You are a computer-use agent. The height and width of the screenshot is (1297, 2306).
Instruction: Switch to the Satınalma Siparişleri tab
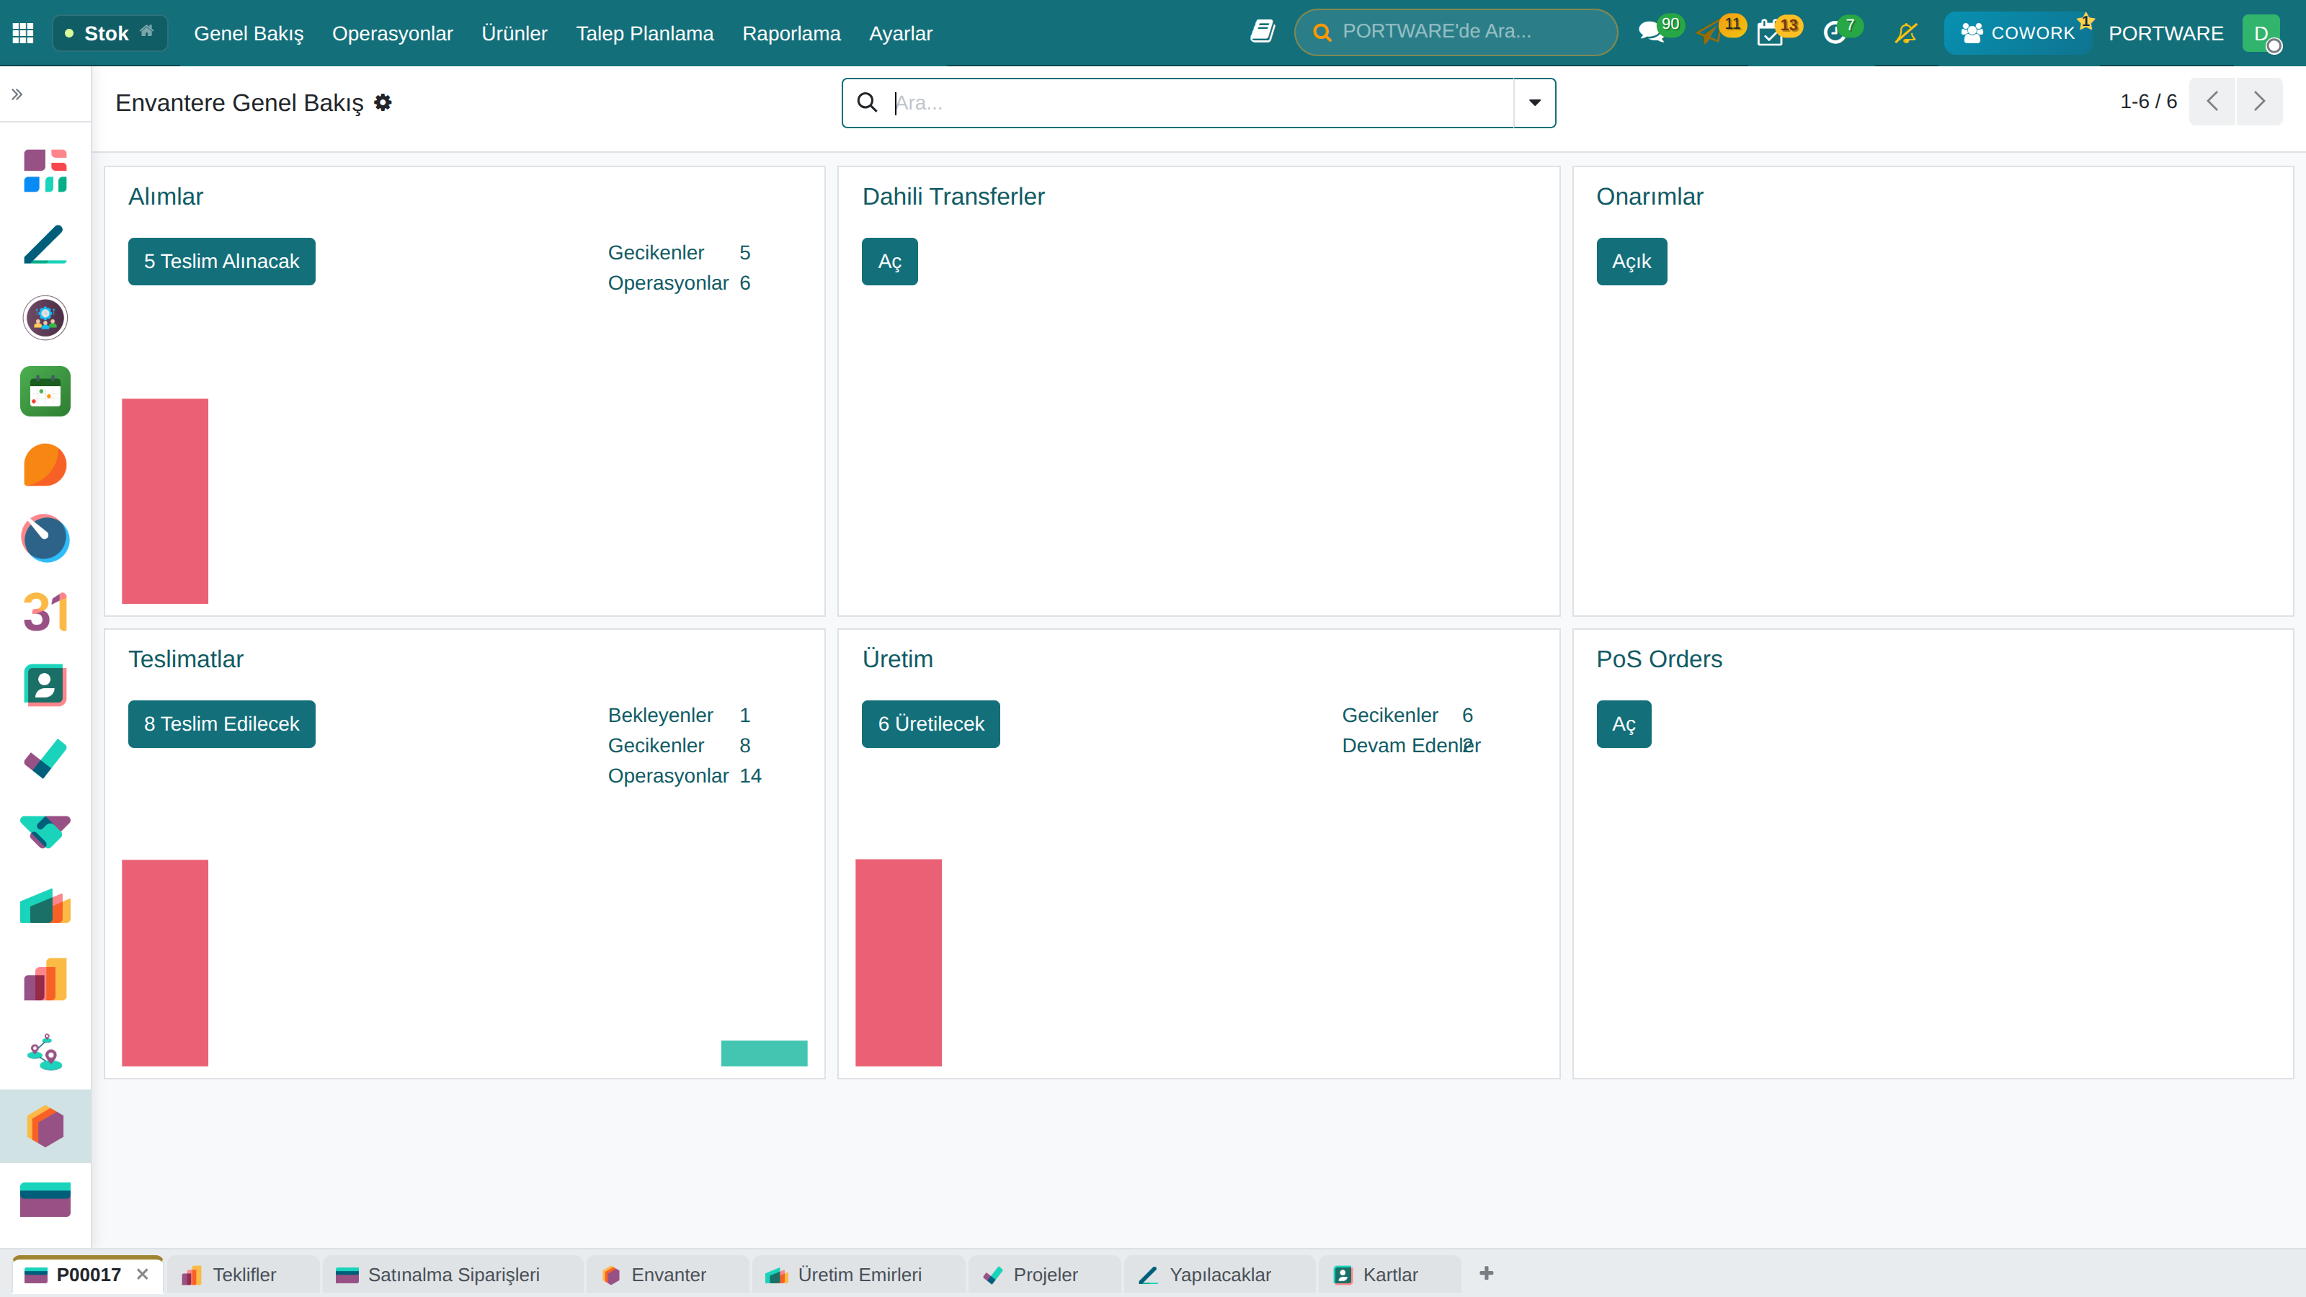point(453,1275)
